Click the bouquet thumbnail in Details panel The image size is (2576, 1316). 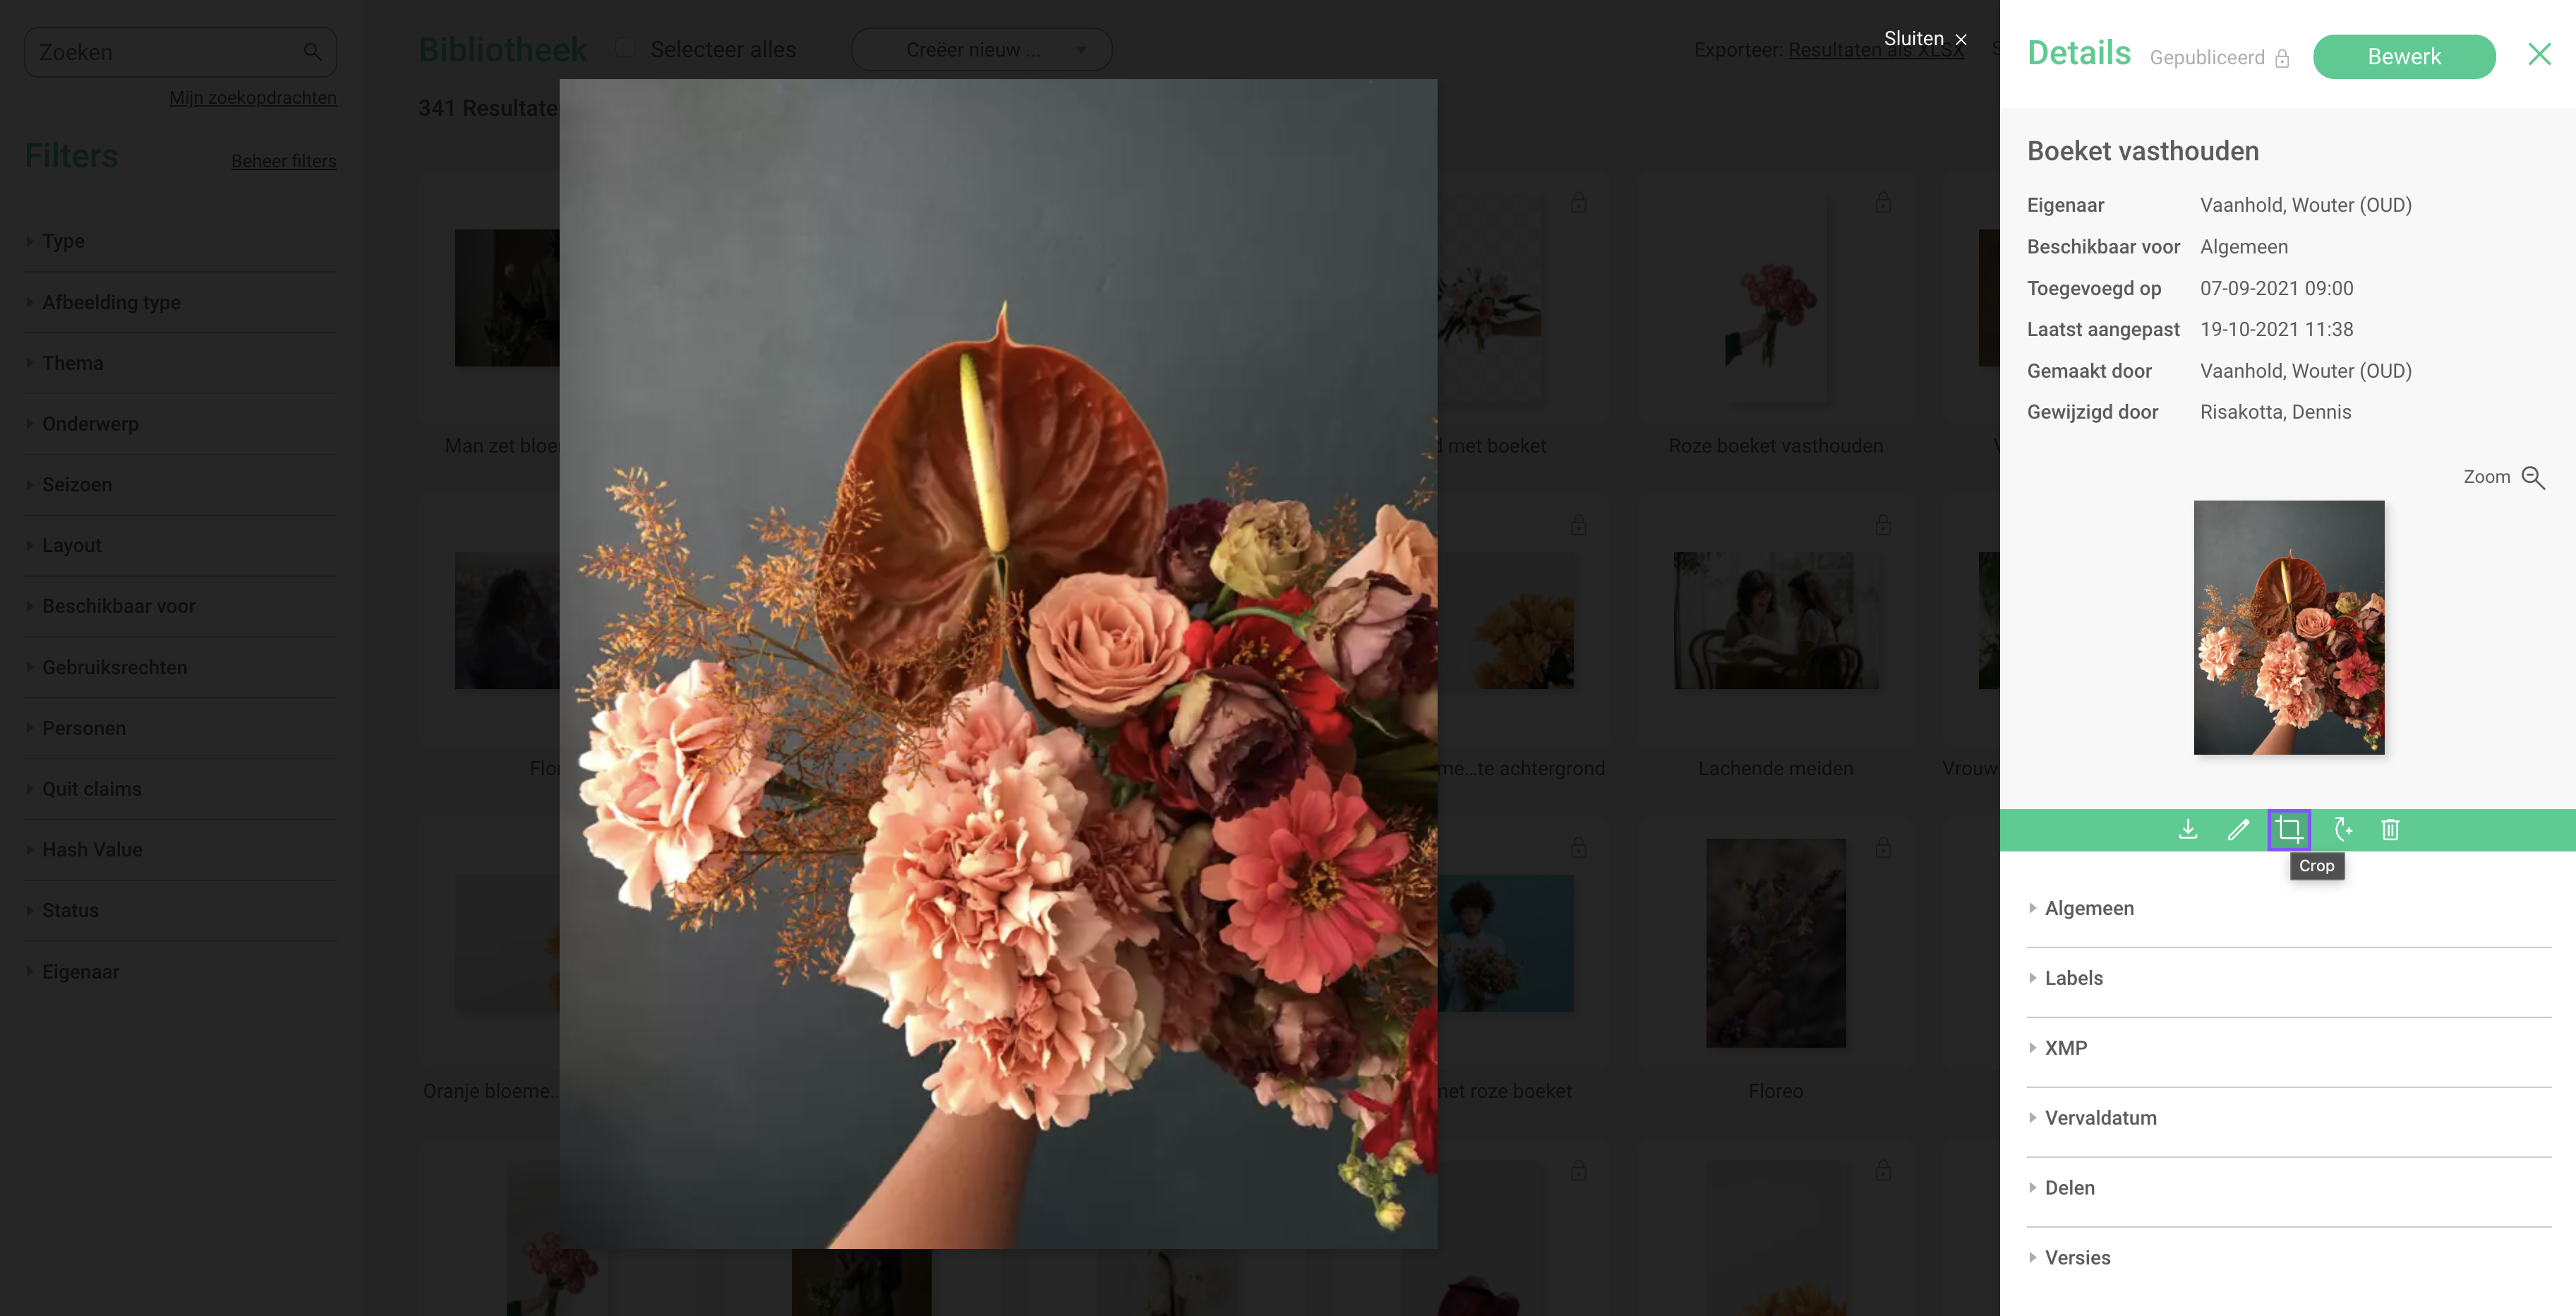tap(2289, 627)
